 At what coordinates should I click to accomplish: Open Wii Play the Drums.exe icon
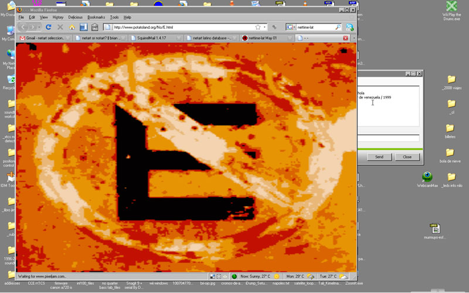(451, 7)
